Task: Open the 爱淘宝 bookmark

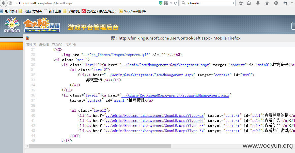Action: 99,11
